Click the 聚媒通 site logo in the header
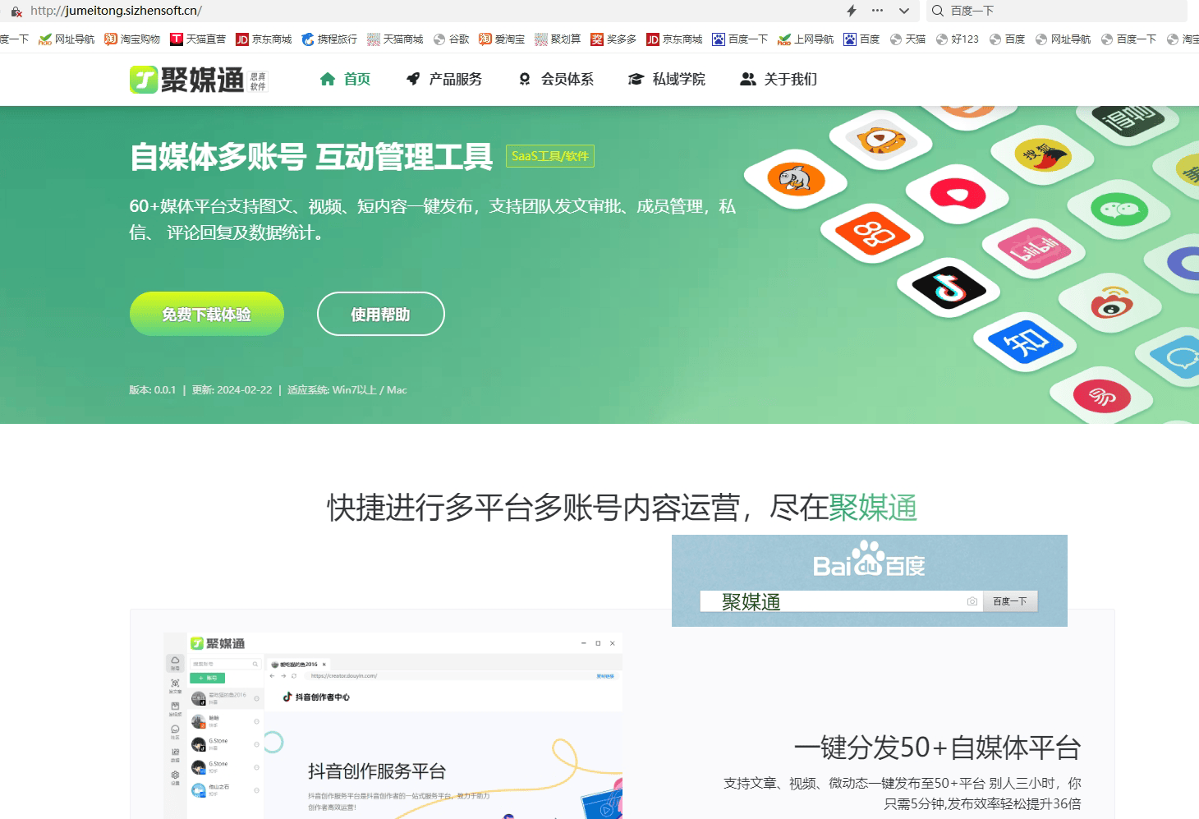The width and height of the screenshot is (1199, 819). [198, 80]
